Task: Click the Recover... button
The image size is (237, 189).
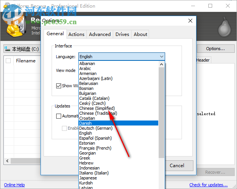Action: click(215, 172)
